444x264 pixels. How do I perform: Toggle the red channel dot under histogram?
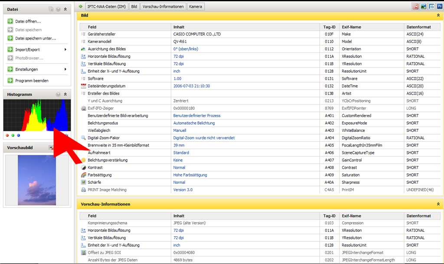7,135
